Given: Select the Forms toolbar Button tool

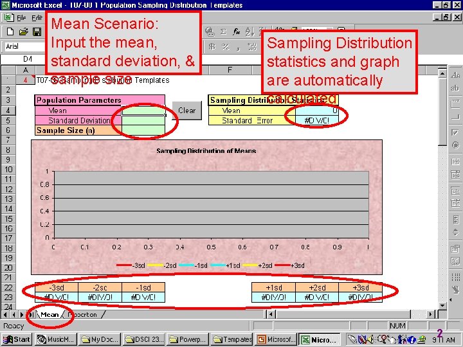Looking at the screenshot, I should (x=455, y=117).
